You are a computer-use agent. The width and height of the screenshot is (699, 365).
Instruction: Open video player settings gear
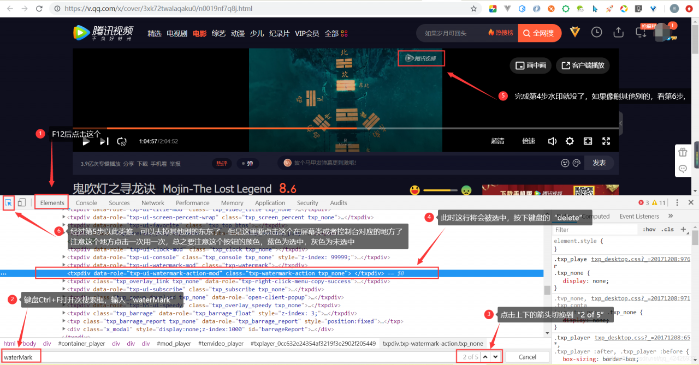(570, 141)
